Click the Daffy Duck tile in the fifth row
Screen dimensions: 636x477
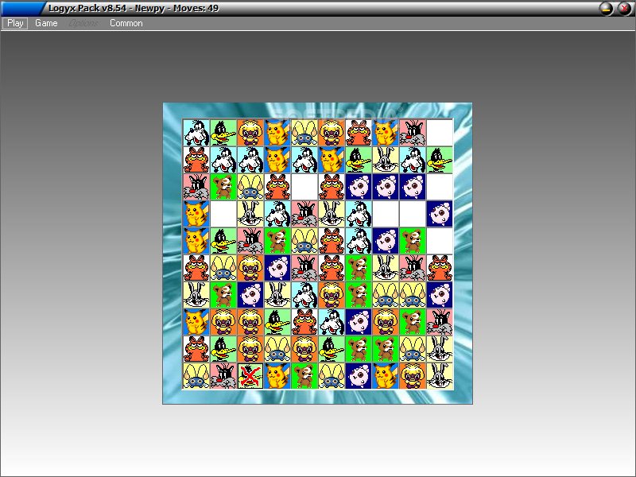223,241
